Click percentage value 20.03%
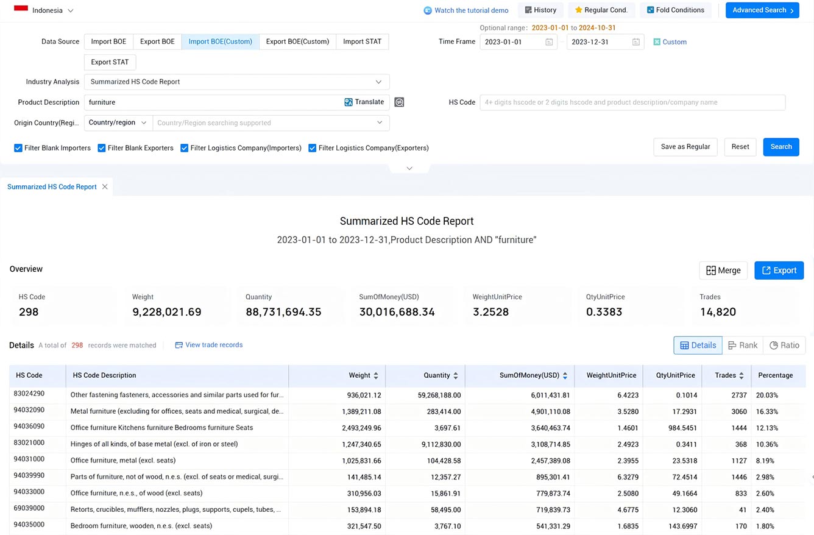The width and height of the screenshot is (814, 535). tap(767, 395)
